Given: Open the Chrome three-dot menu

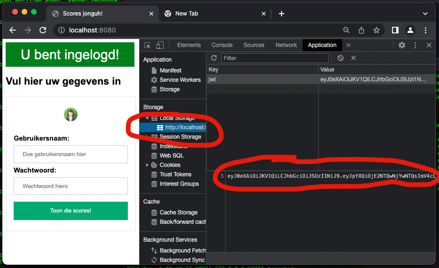Looking at the screenshot, I should tap(425, 30).
